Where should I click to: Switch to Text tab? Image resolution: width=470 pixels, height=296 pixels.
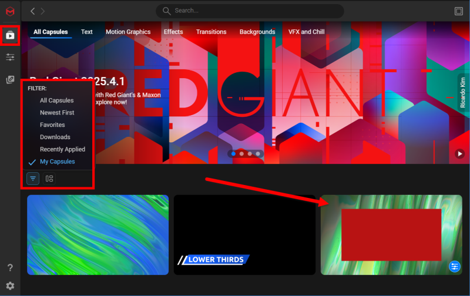(x=86, y=32)
